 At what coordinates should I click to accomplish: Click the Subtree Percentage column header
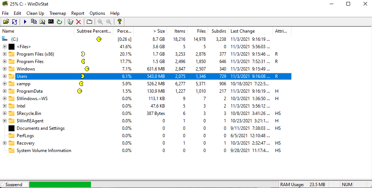[x=94, y=31]
